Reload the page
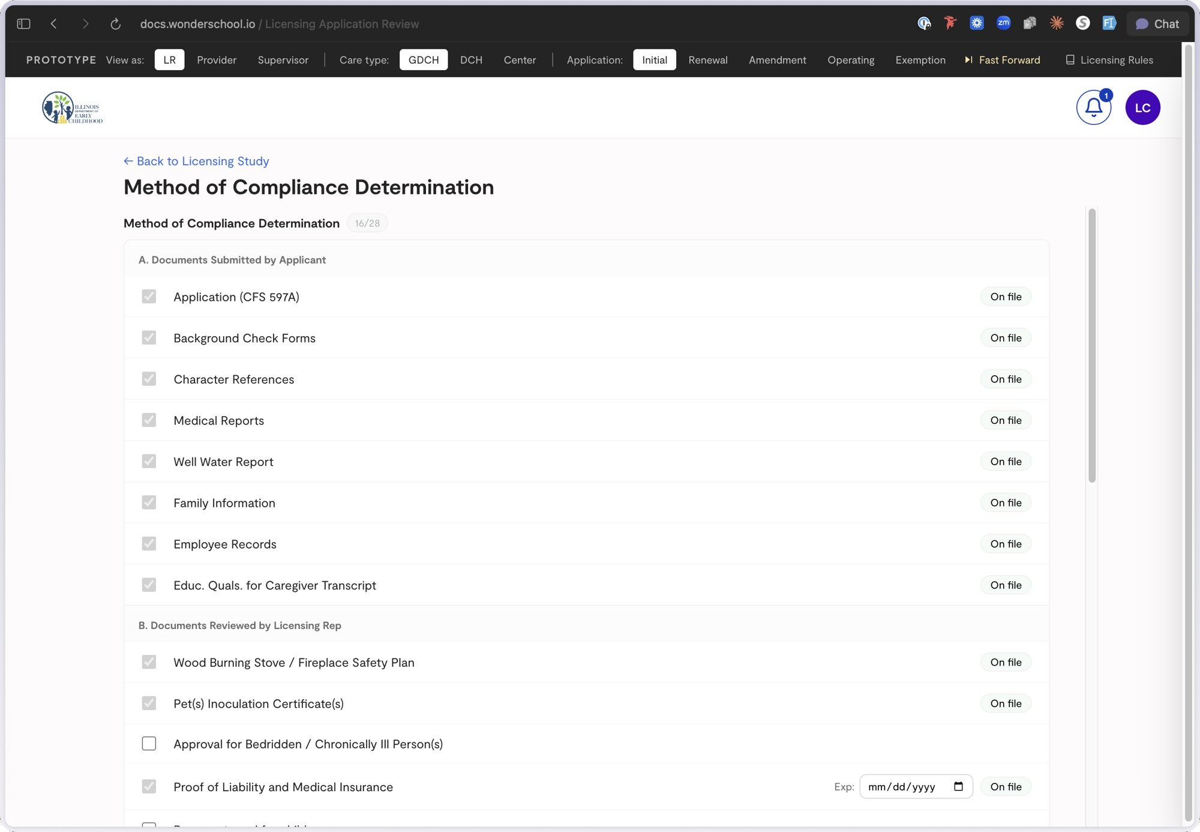 coord(116,24)
